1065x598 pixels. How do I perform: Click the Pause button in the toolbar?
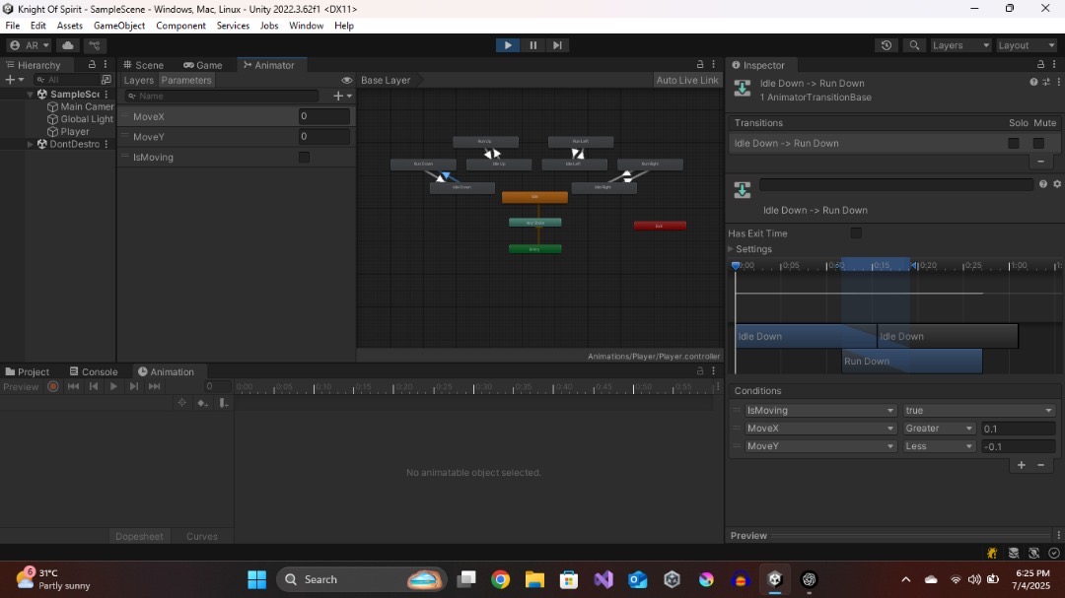coord(532,45)
